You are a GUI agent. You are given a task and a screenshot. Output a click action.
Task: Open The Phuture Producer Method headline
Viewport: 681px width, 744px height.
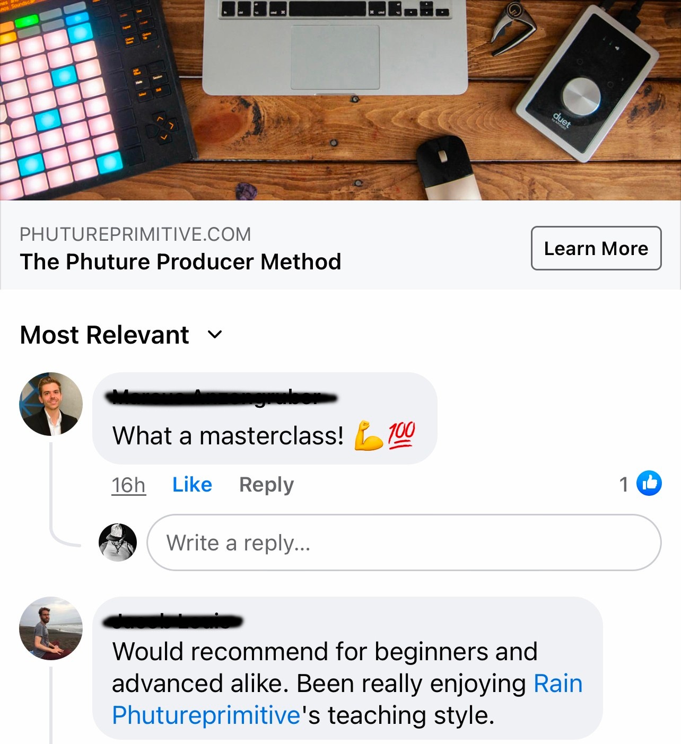(x=180, y=261)
